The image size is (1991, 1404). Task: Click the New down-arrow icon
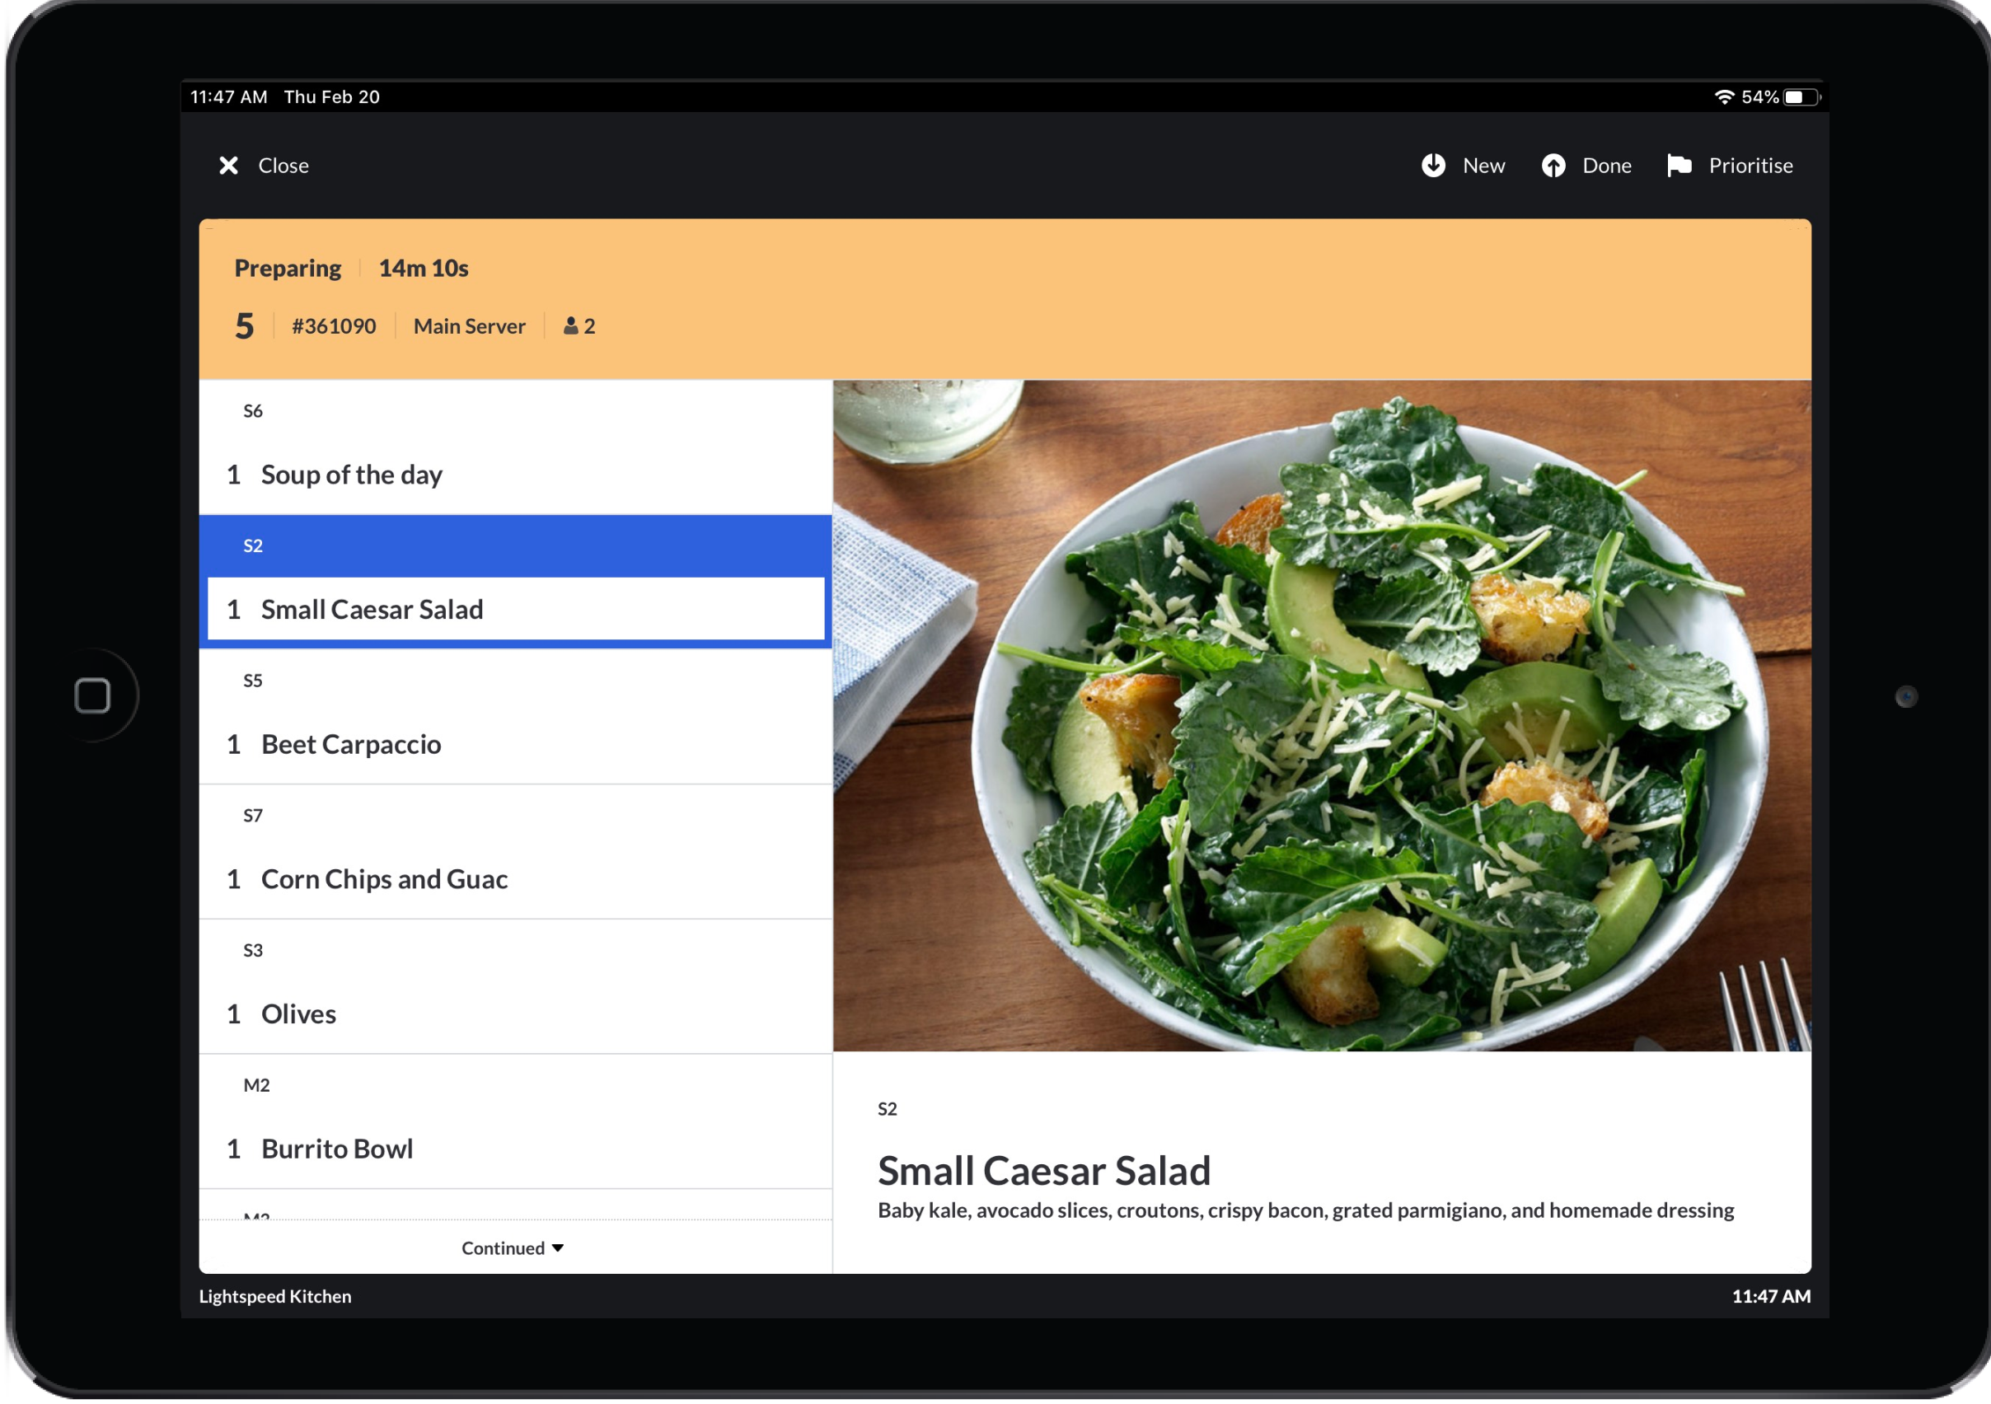coord(1432,166)
